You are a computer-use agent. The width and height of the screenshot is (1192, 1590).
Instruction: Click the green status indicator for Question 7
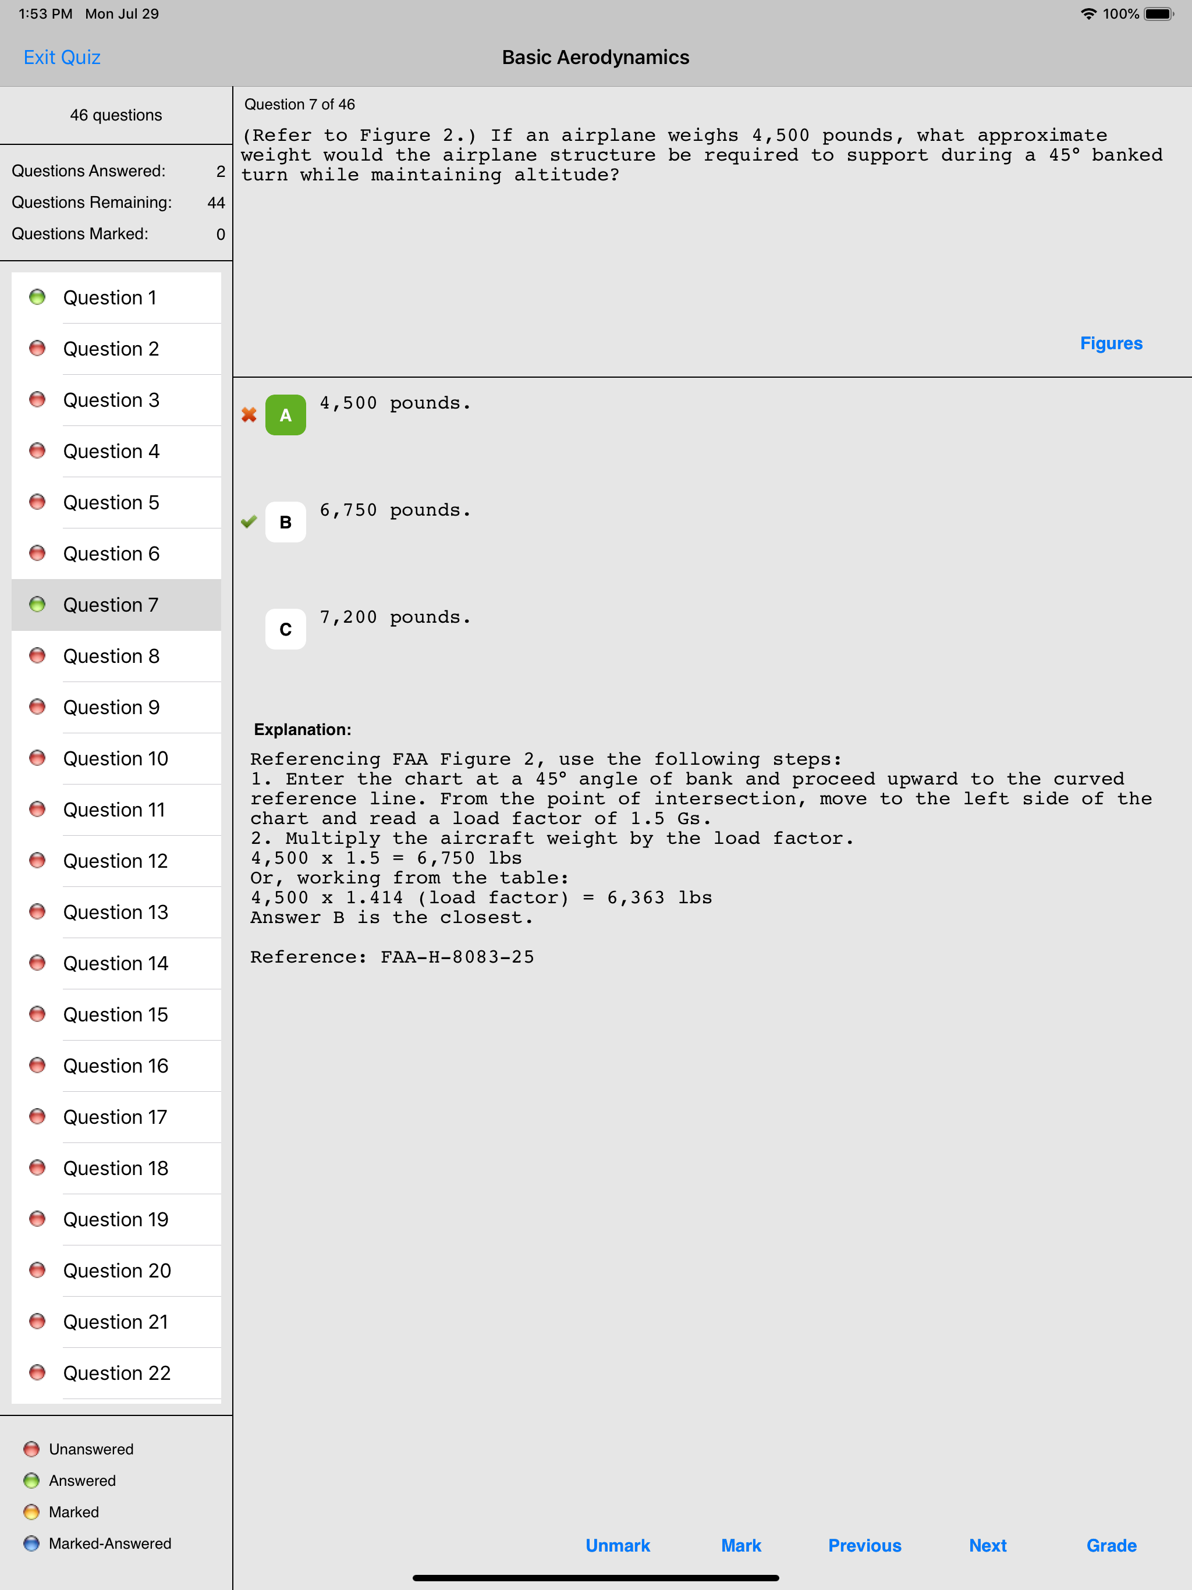point(37,605)
